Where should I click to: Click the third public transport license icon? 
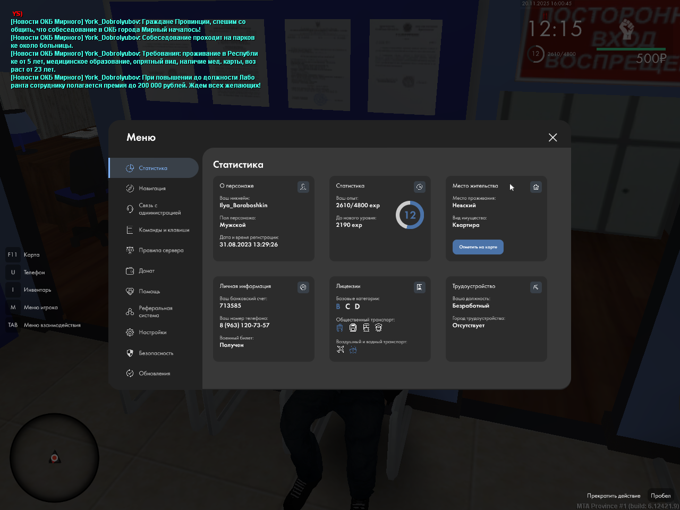[x=366, y=328]
